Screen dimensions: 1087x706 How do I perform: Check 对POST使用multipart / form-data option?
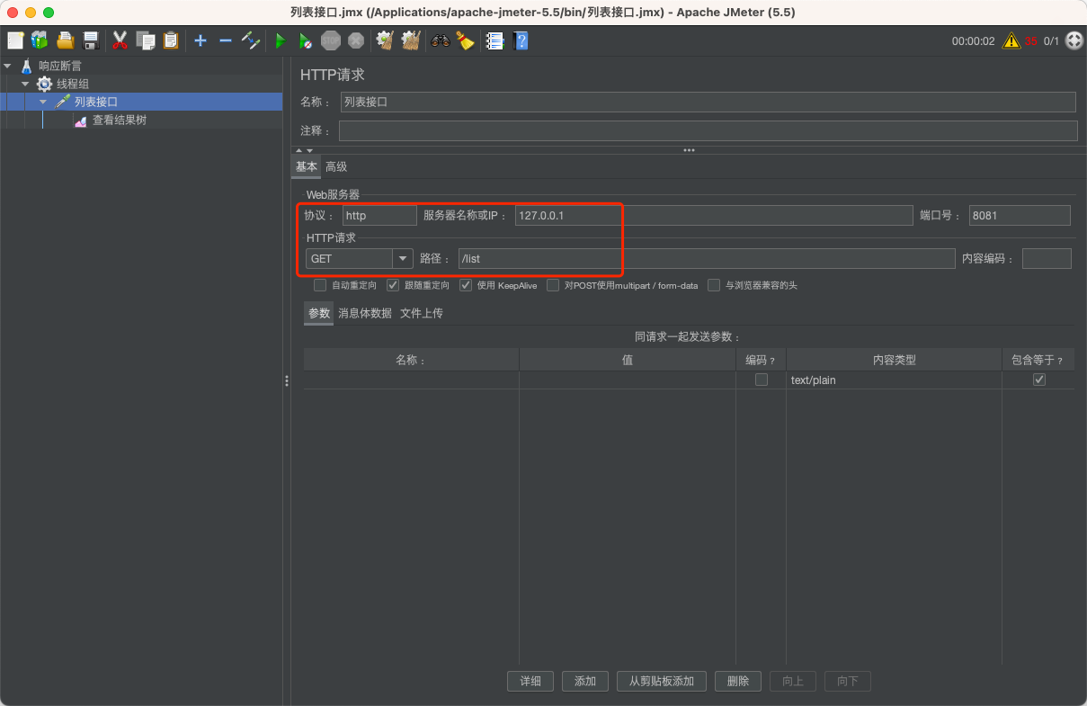coord(555,285)
